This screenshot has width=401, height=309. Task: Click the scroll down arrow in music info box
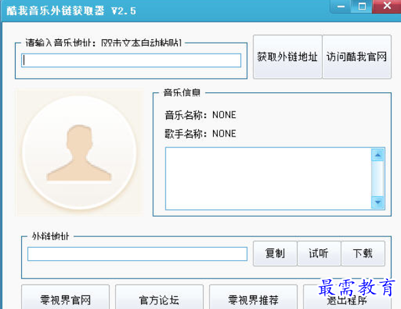tap(378, 202)
